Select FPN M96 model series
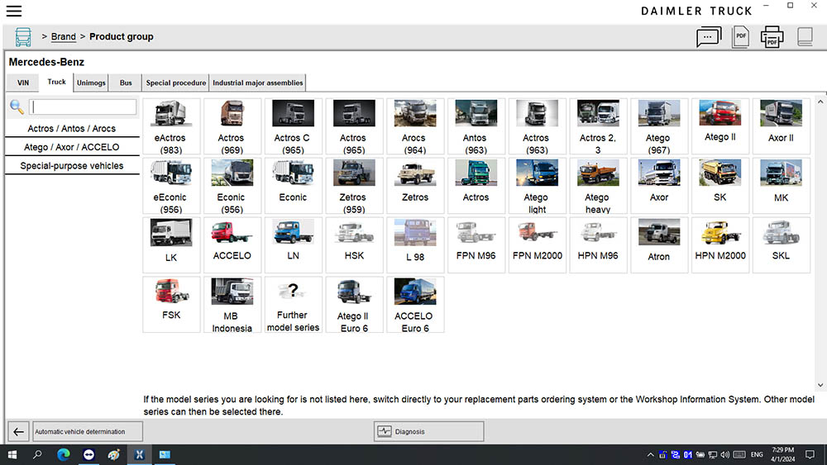This screenshot has width=827, height=465. pos(476,244)
